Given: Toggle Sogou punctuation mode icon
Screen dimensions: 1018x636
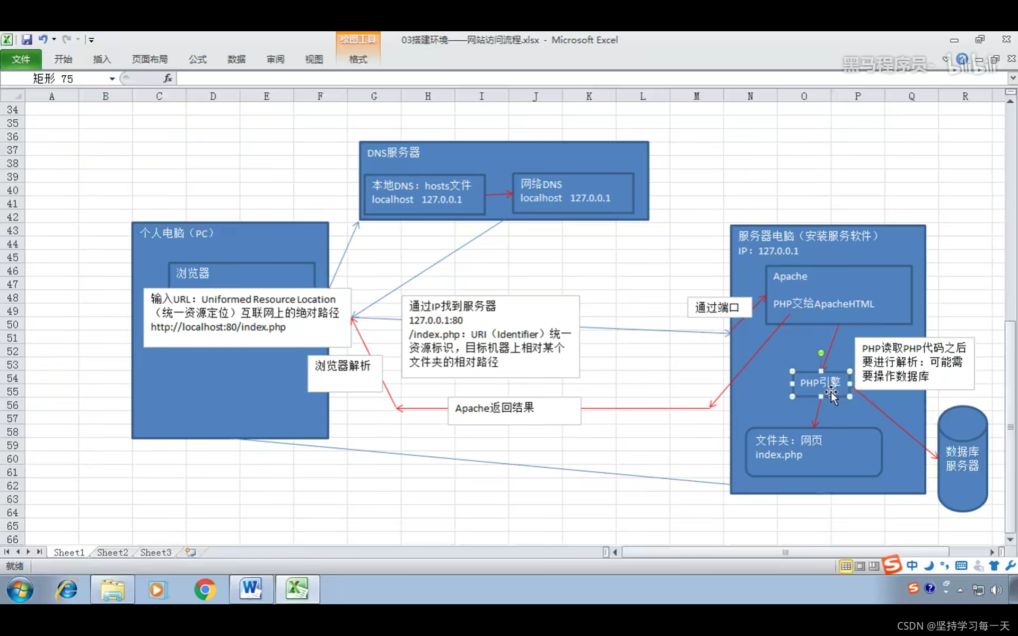Looking at the screenshot, I should pos(945,566).
